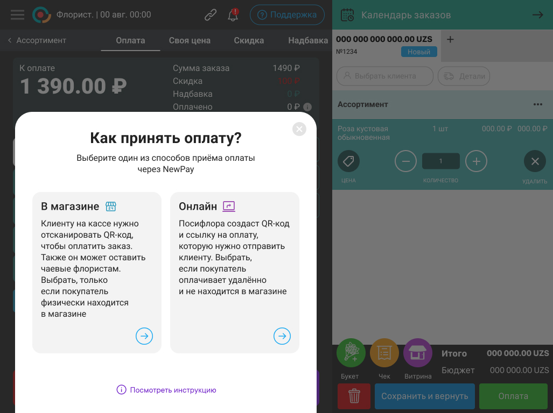Open the Чек receipt icon

tap(384, 353)
